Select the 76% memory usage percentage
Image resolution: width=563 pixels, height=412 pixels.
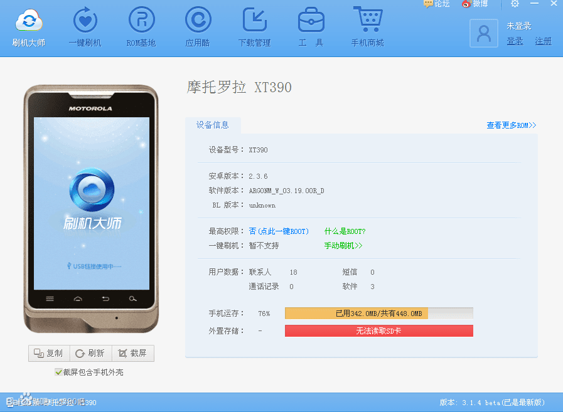pos(264,314)
